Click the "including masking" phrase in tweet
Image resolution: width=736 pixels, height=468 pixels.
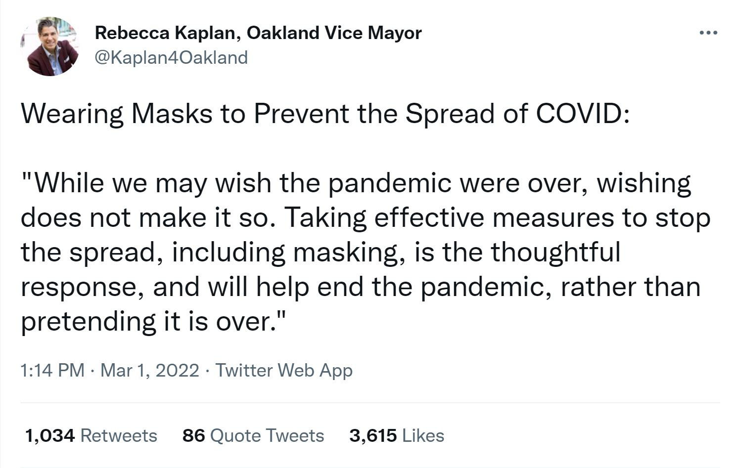point(285,252)
